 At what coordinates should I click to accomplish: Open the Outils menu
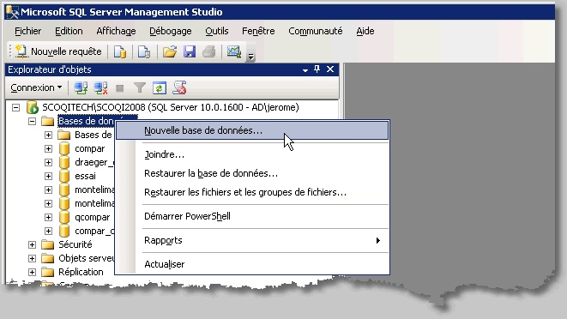[x=217, y=31]
